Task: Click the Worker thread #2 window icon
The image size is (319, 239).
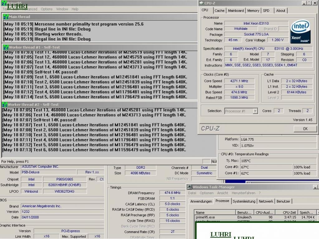Action: (x=4, y=105)
